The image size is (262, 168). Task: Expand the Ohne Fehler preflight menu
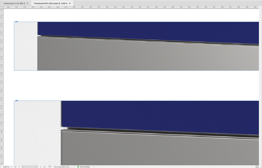coord(94,166)
